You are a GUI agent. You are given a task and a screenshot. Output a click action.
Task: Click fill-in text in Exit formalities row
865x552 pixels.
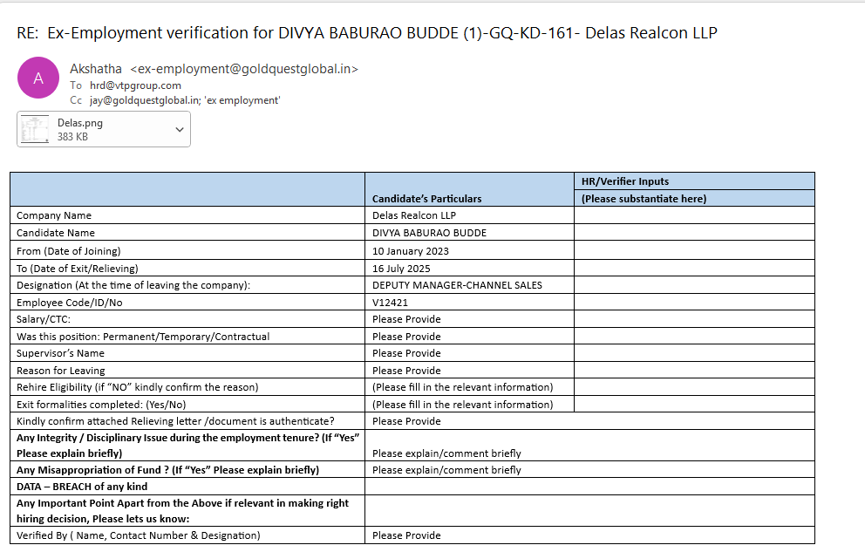click(463, 405)
